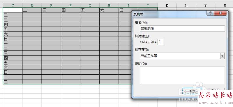Select column L header
The width and height of the screenshot is (233, 107).
coord(186,5)
